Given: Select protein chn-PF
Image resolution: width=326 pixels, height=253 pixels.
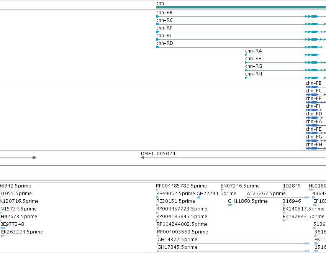Looking at the screenshot, I should (x=313, y=99).
